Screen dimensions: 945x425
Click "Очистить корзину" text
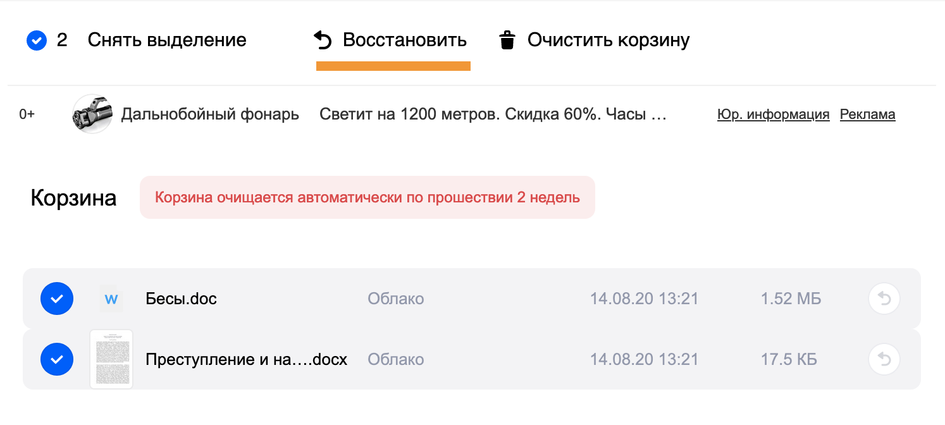coord(608,40)
